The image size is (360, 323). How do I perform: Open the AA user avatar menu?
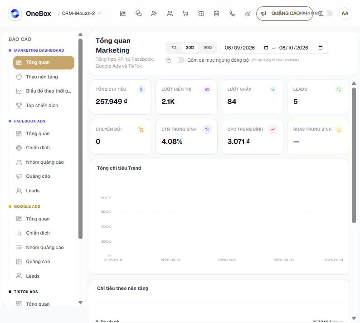(x=345, y=13)
